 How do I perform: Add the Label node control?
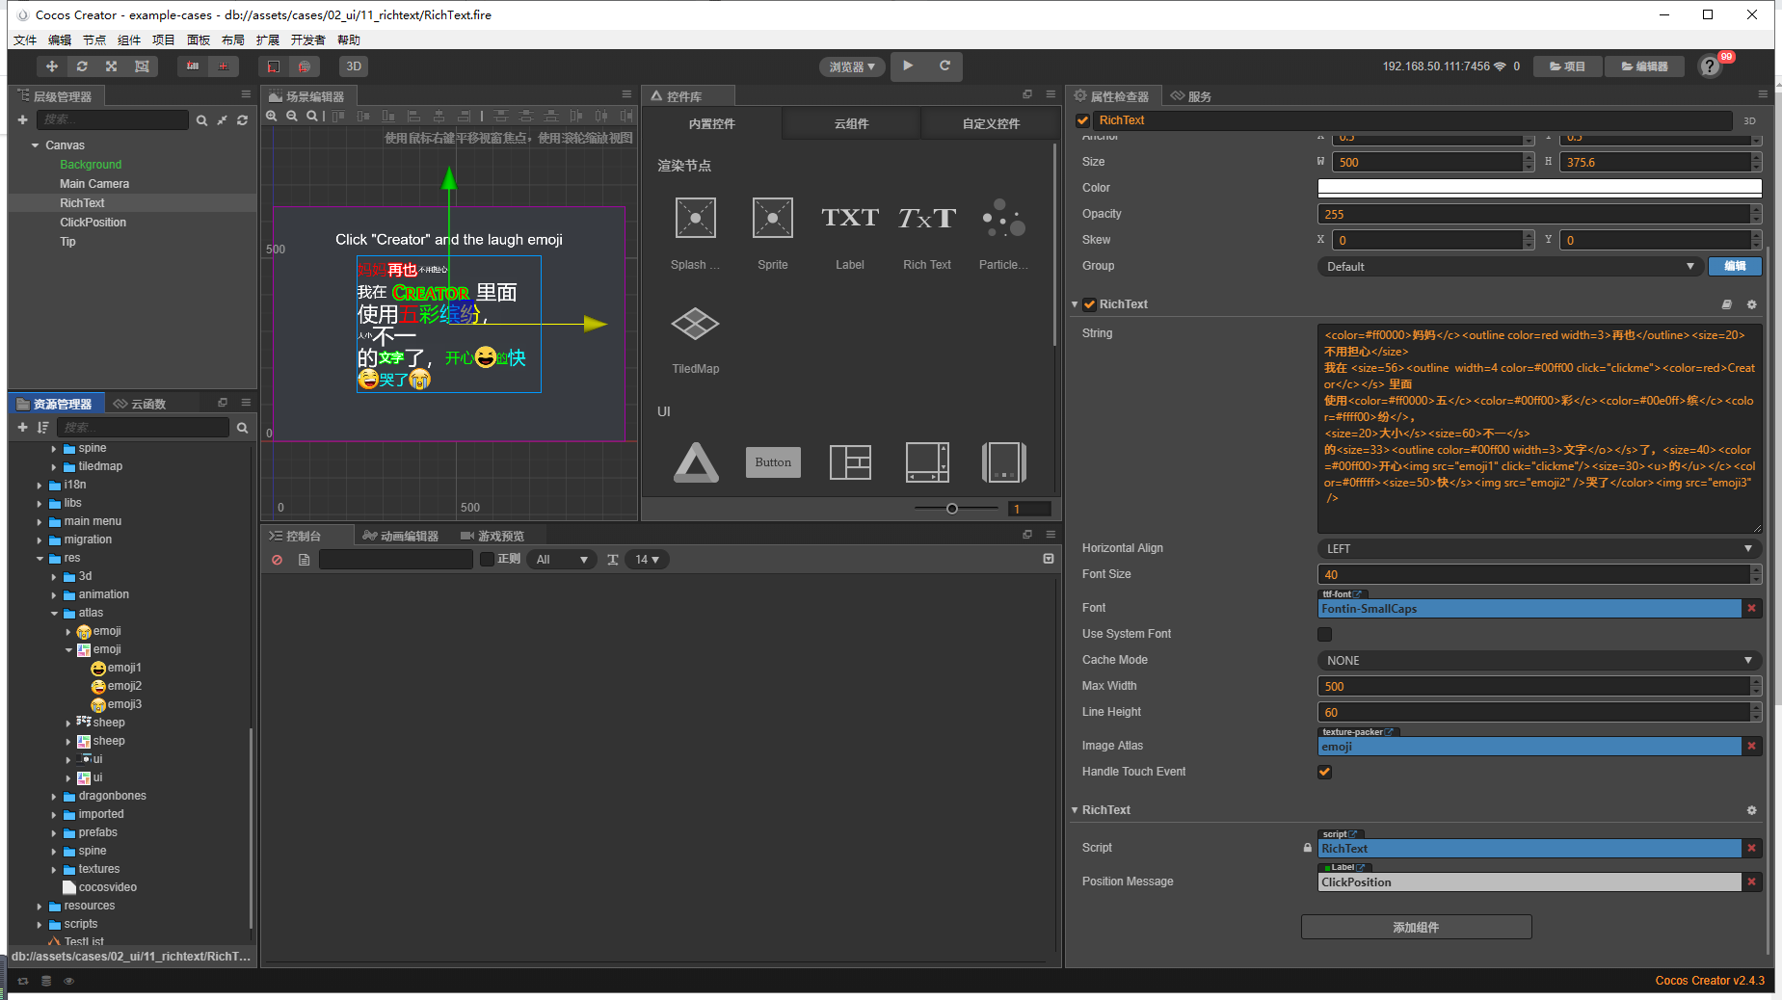click(849, 232)
